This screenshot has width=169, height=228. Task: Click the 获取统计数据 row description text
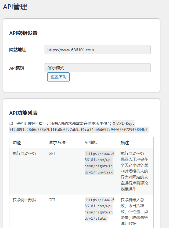(x=134, y=212)
